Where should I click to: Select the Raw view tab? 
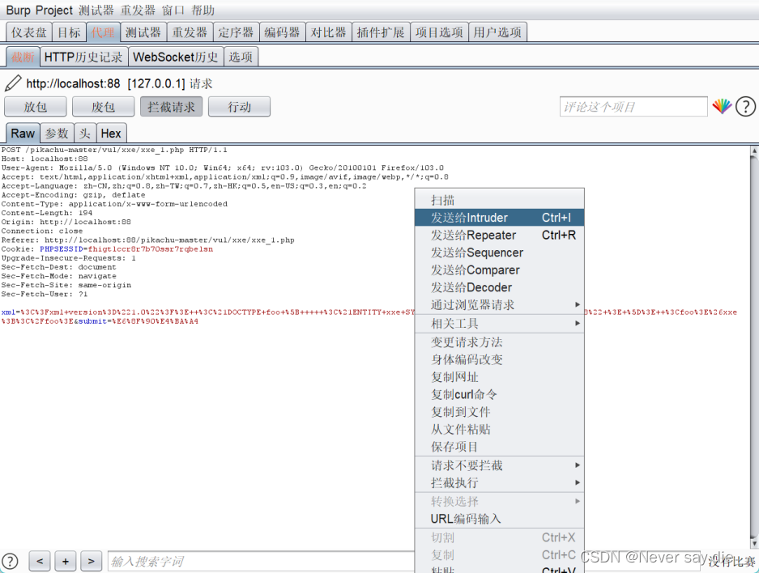click(x=23, y=133)
